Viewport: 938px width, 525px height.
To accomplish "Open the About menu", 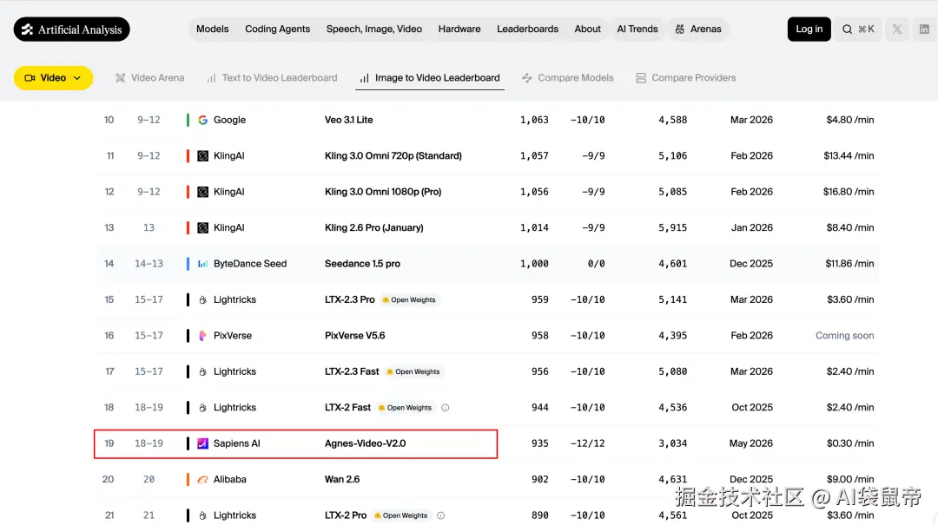I will tap(587, 30).
